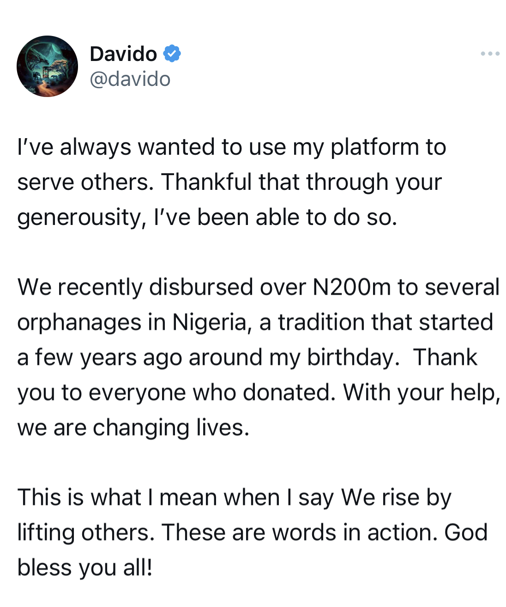Open Davido's circular profile picture
Image resolution: width=506 pixels, height=607 pixels.
point(47,66)
